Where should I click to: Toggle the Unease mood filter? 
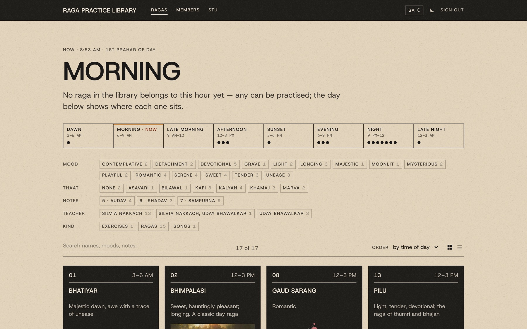pyautogui.click(x=278, y=175)
